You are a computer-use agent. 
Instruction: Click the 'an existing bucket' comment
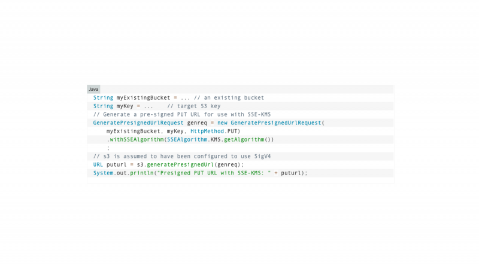click(x=229, y=97)
